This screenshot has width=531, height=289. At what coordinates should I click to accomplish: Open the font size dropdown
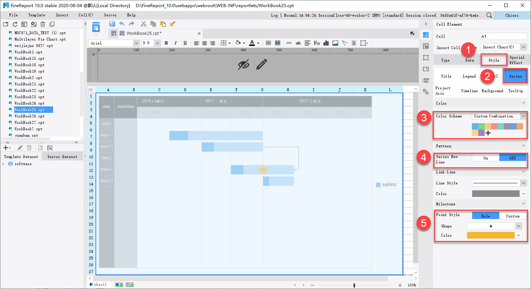158,43
